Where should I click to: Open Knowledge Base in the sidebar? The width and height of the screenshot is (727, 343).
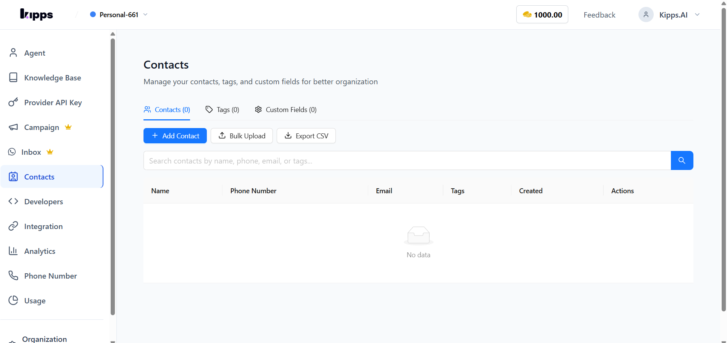(52, 77)
